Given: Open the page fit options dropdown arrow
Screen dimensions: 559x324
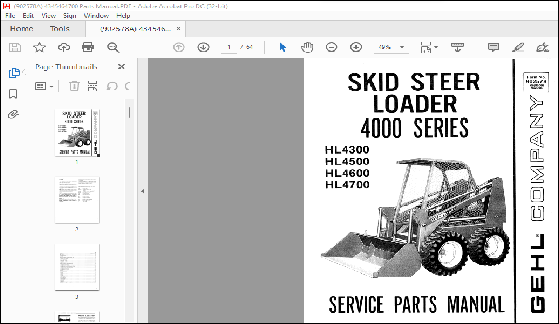Looking at the screenshot, I should (x=436, y=47).
